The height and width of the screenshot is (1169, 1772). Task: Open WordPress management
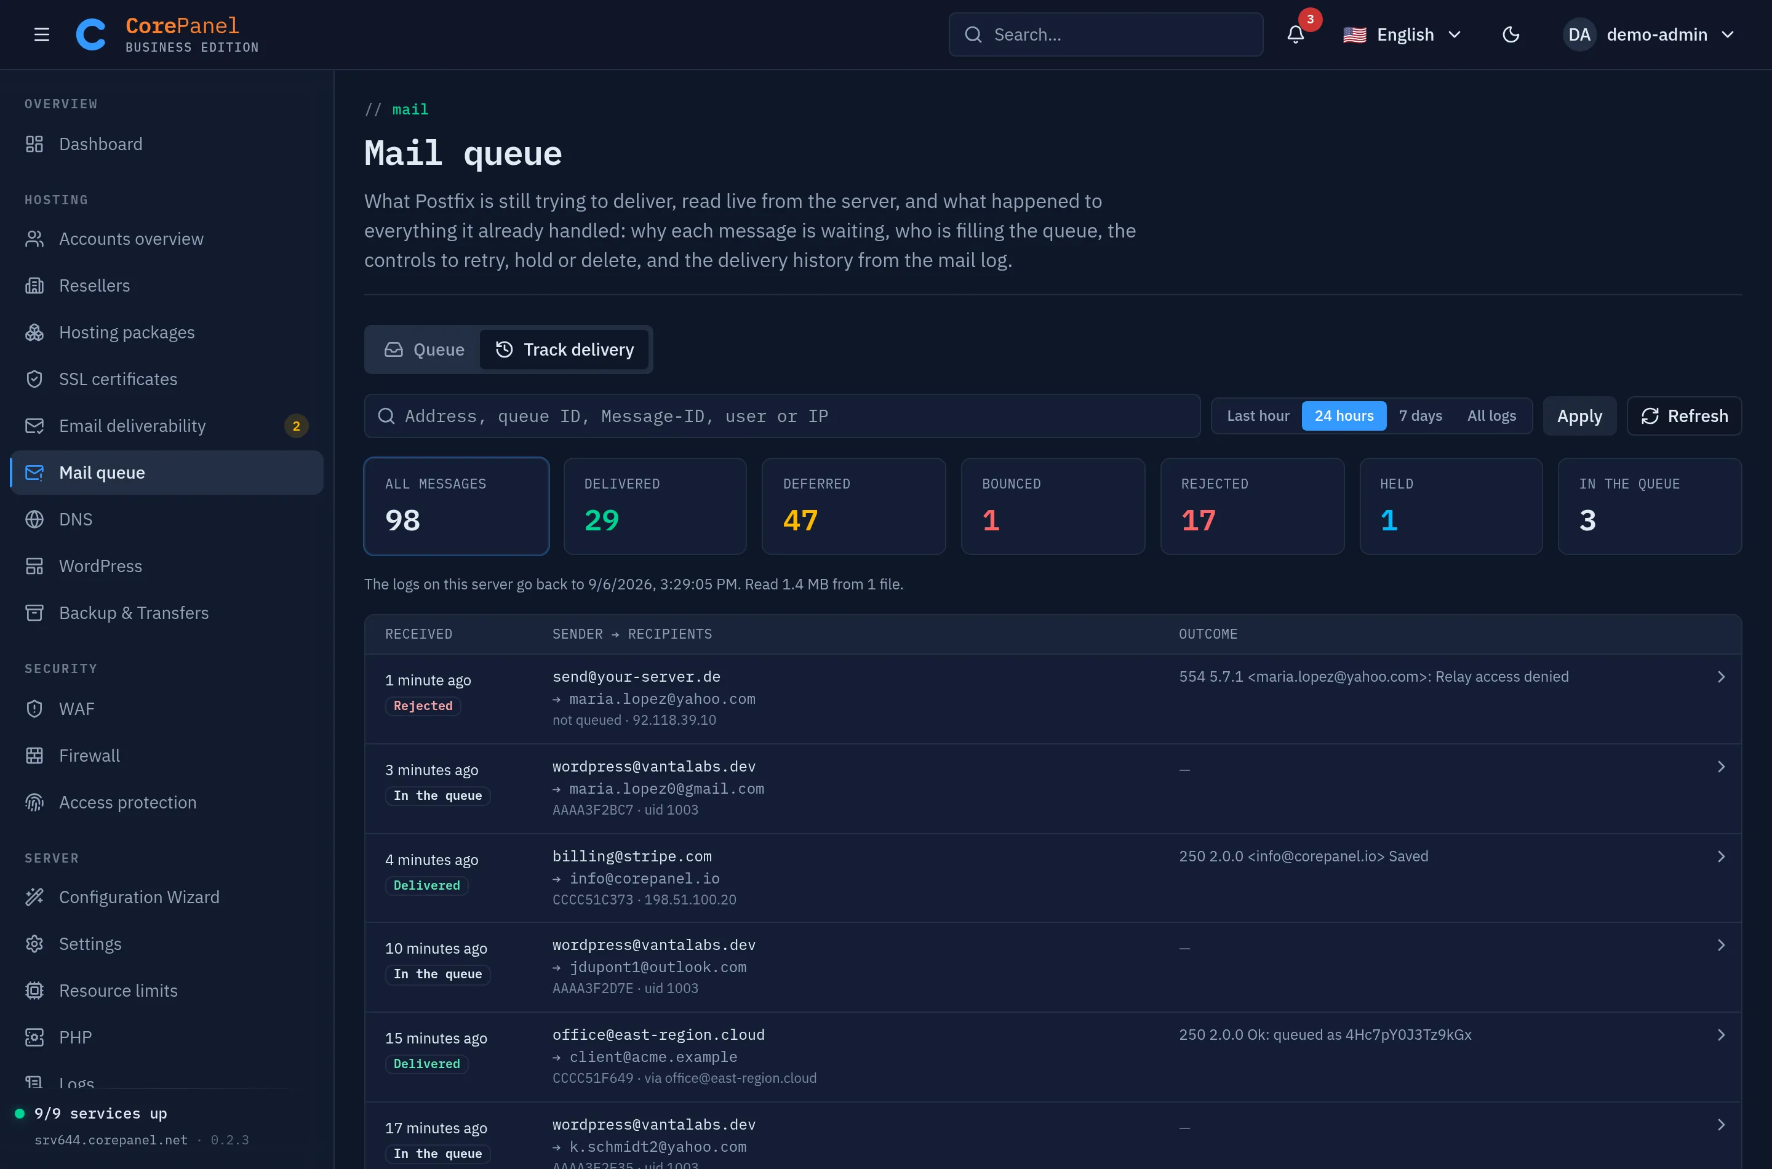pyautogui.click(x=167, y=566)
